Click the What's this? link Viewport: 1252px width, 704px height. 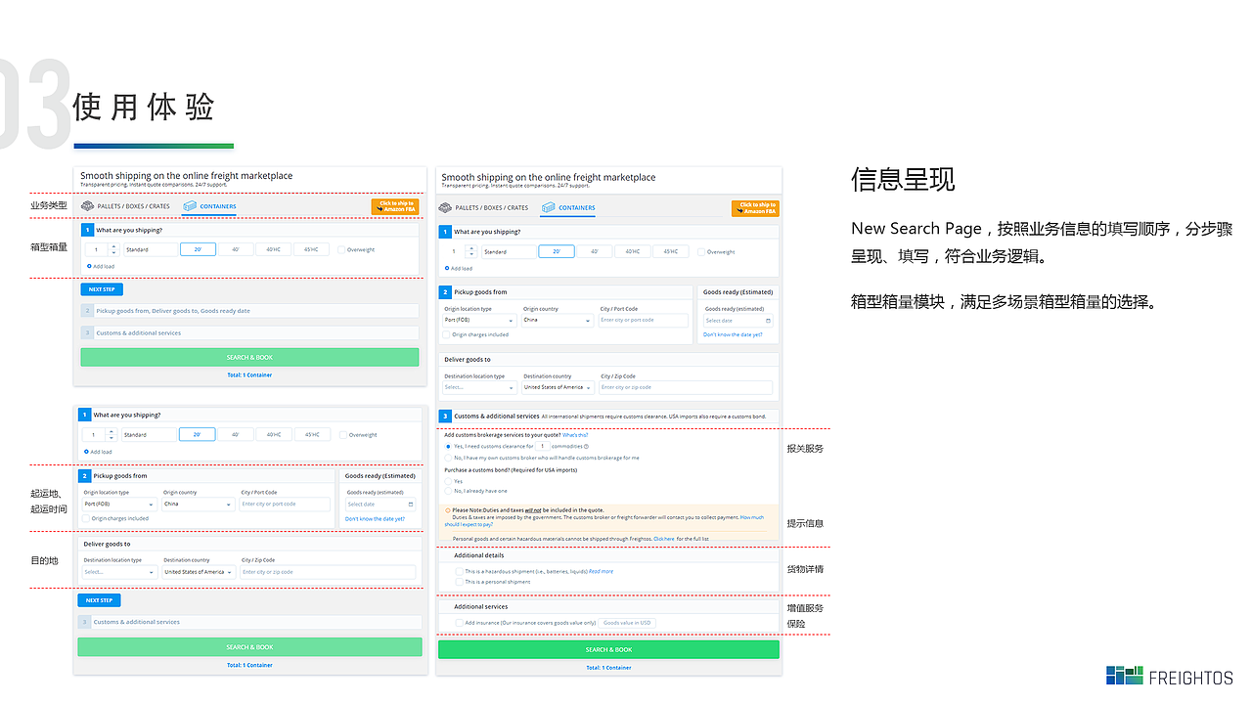pyautogui.click(x=575, y=435)
